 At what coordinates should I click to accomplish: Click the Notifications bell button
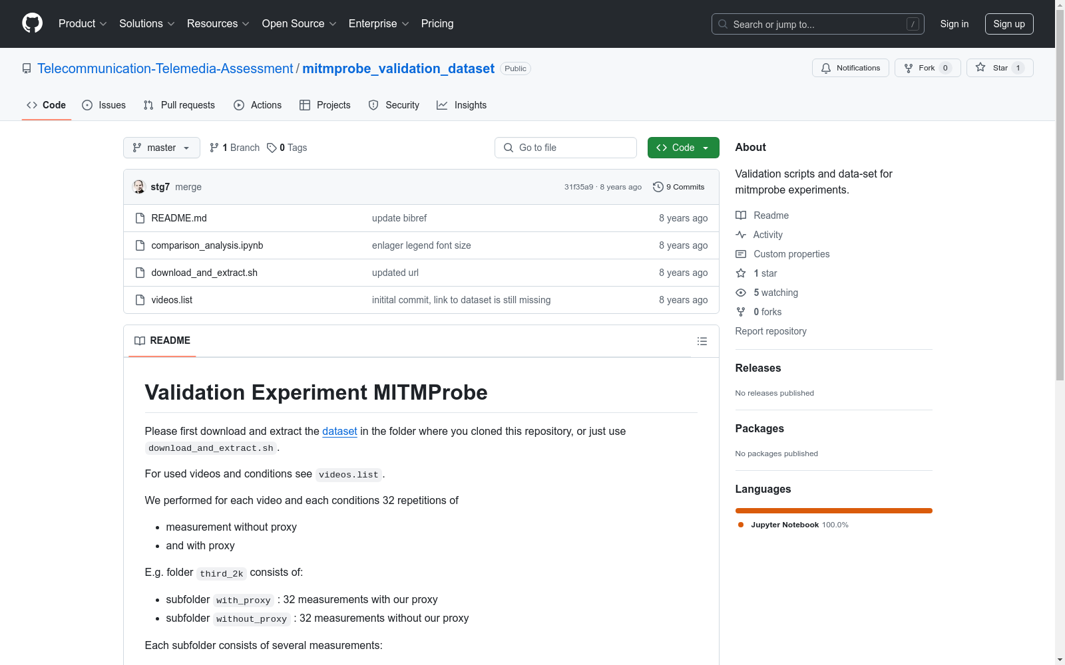point(851,68)
